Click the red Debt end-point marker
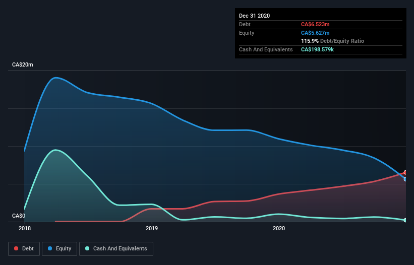This screenshot has width=414, height=265. point(405,172)
